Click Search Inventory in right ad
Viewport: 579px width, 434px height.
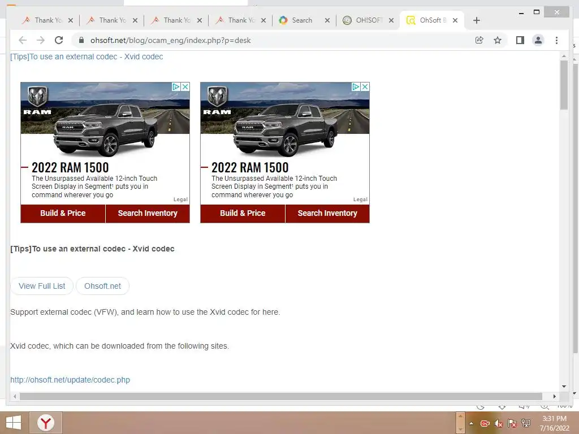click(327, 213)
